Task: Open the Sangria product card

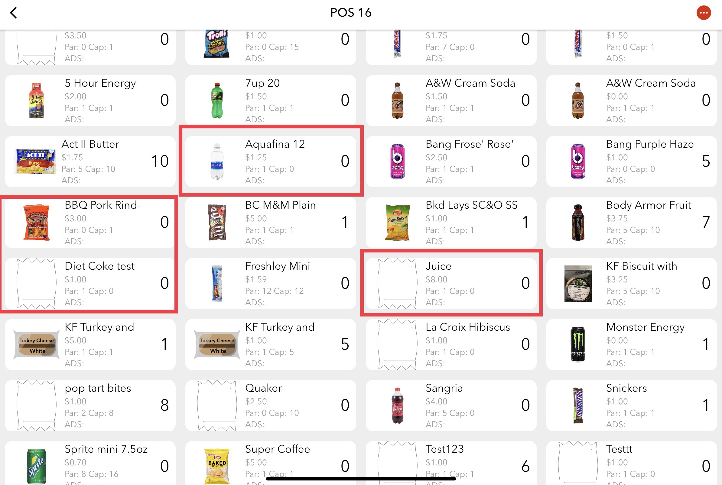Action: click(x=451, y=405)
